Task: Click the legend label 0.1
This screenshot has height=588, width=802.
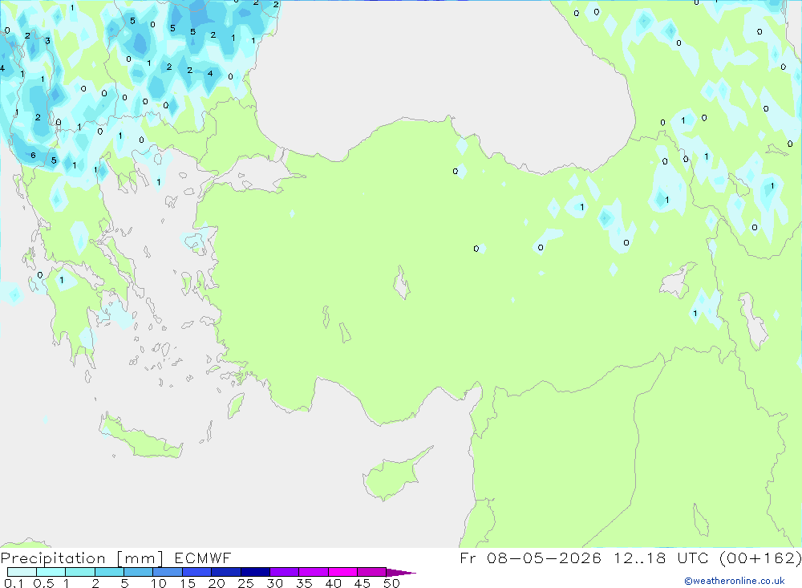Action: (x=14, y=583)
